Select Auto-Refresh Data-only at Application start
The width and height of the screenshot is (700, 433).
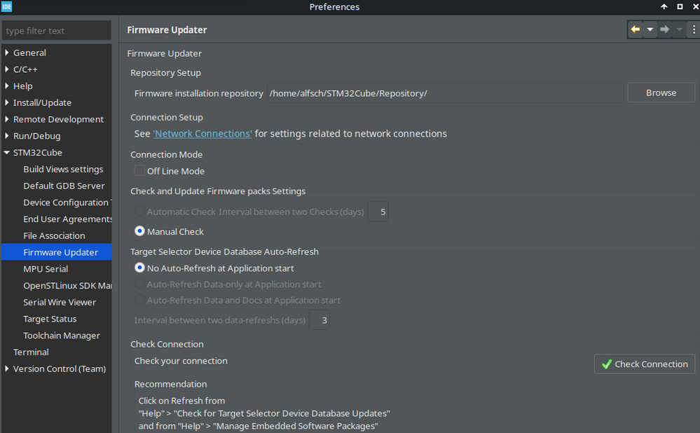[x=139, y=284]
